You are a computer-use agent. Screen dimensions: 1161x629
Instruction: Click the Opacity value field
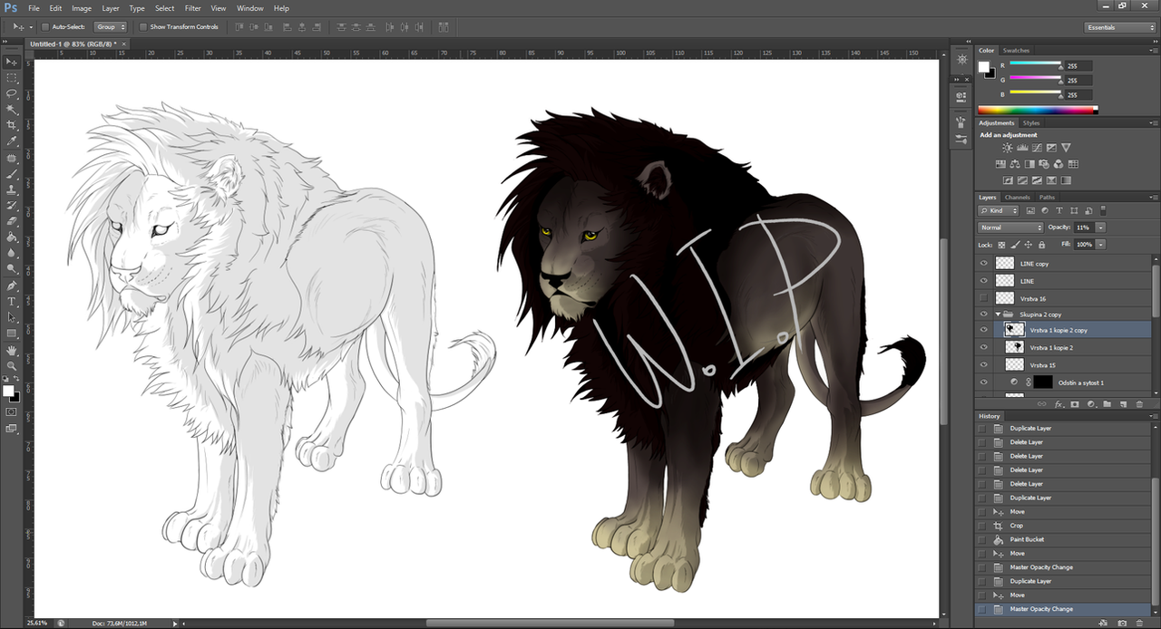(x=1084, y=227)
